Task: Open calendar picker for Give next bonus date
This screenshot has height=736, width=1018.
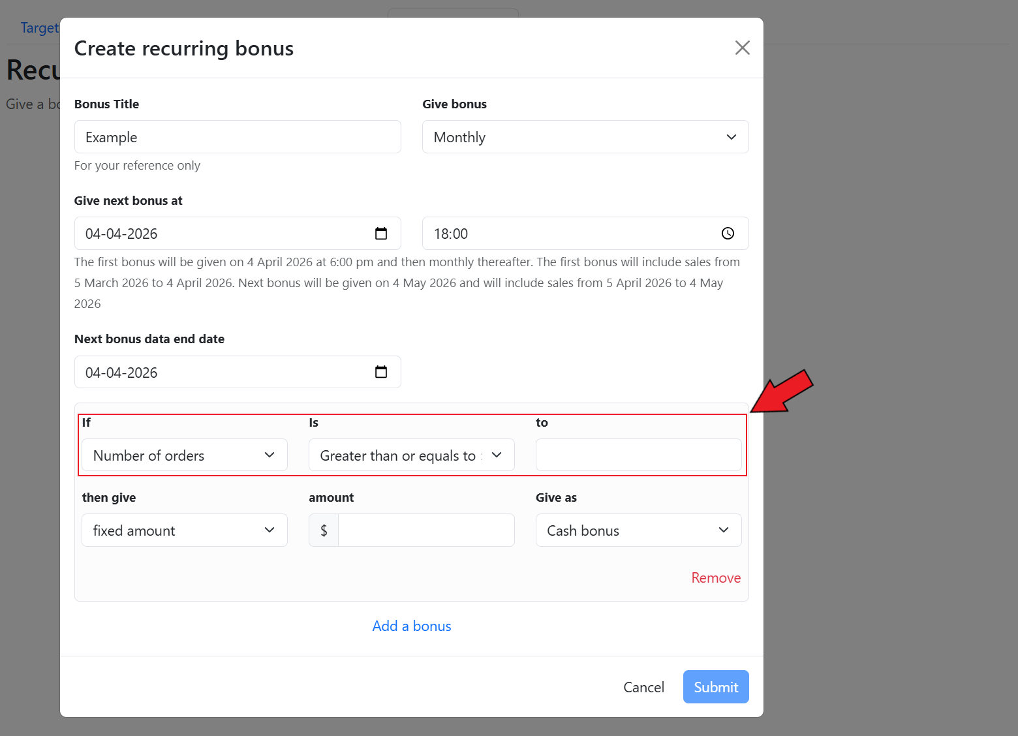Action: pos(381,234)
